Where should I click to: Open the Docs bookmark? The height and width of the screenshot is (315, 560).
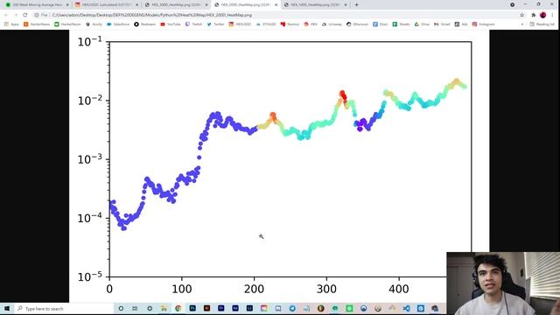tap(381, 24)
